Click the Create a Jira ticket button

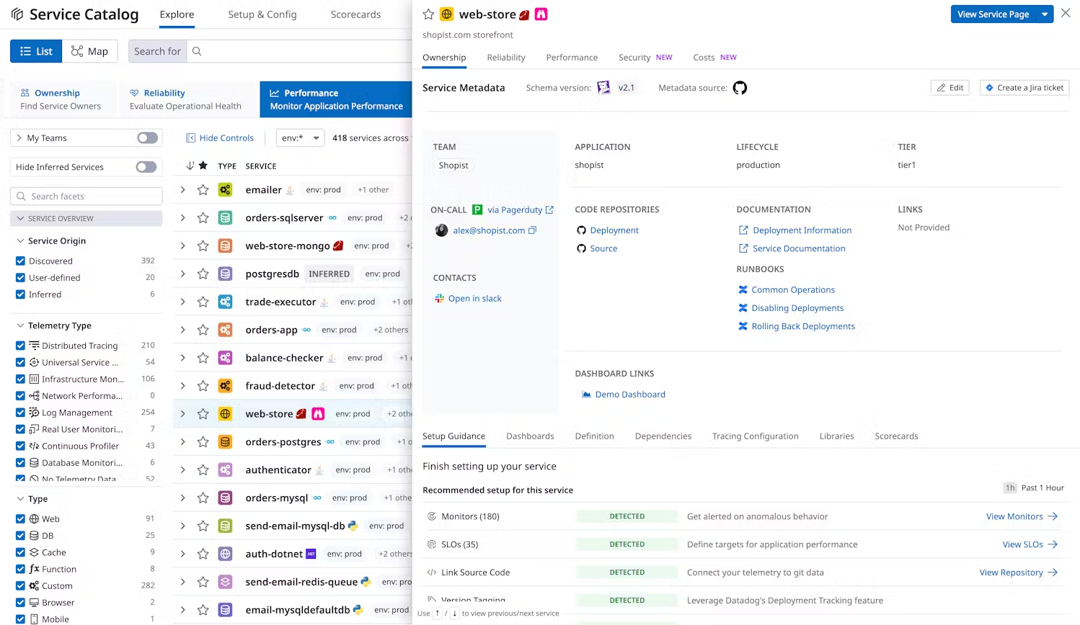point(1024,87)
